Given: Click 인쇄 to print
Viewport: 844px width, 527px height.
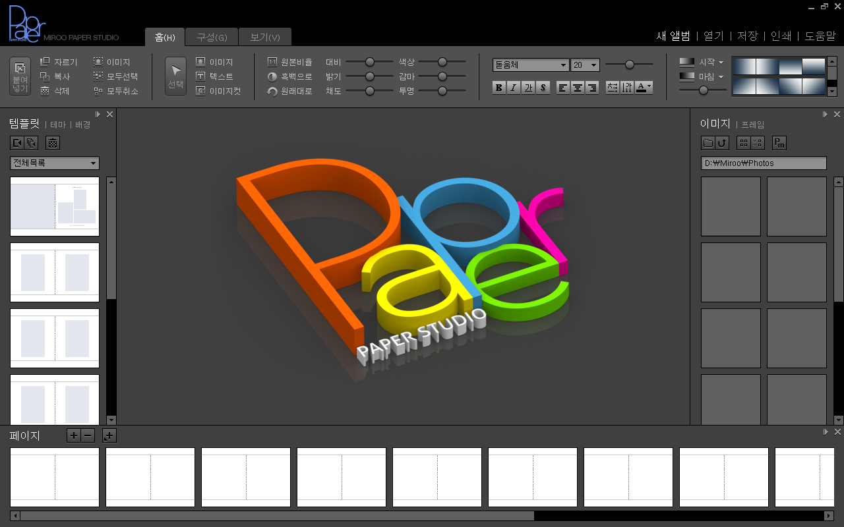Looking at the screenshot, I should pyautogui.click(x=781, y=36).
